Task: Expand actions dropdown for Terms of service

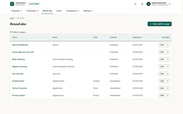Action: pos(167,88)
